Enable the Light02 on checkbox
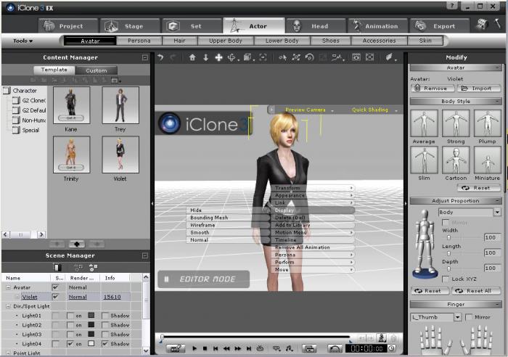The width and height of the screenshot is (508, 357). pyautogui.click(x=70, y=324)
